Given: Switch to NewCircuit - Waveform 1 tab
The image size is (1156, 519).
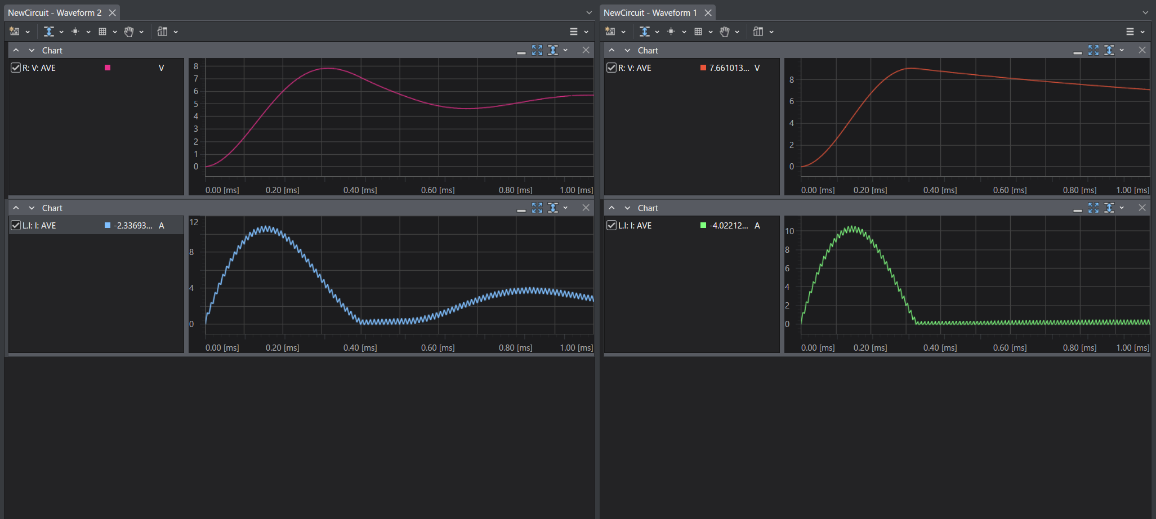Looking at the screenshot, I should point(650,12).
